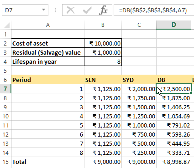Click the 'Lifespan in year' cell
The height and width of the screenshot is (168, 194).
tap(47, 61)
